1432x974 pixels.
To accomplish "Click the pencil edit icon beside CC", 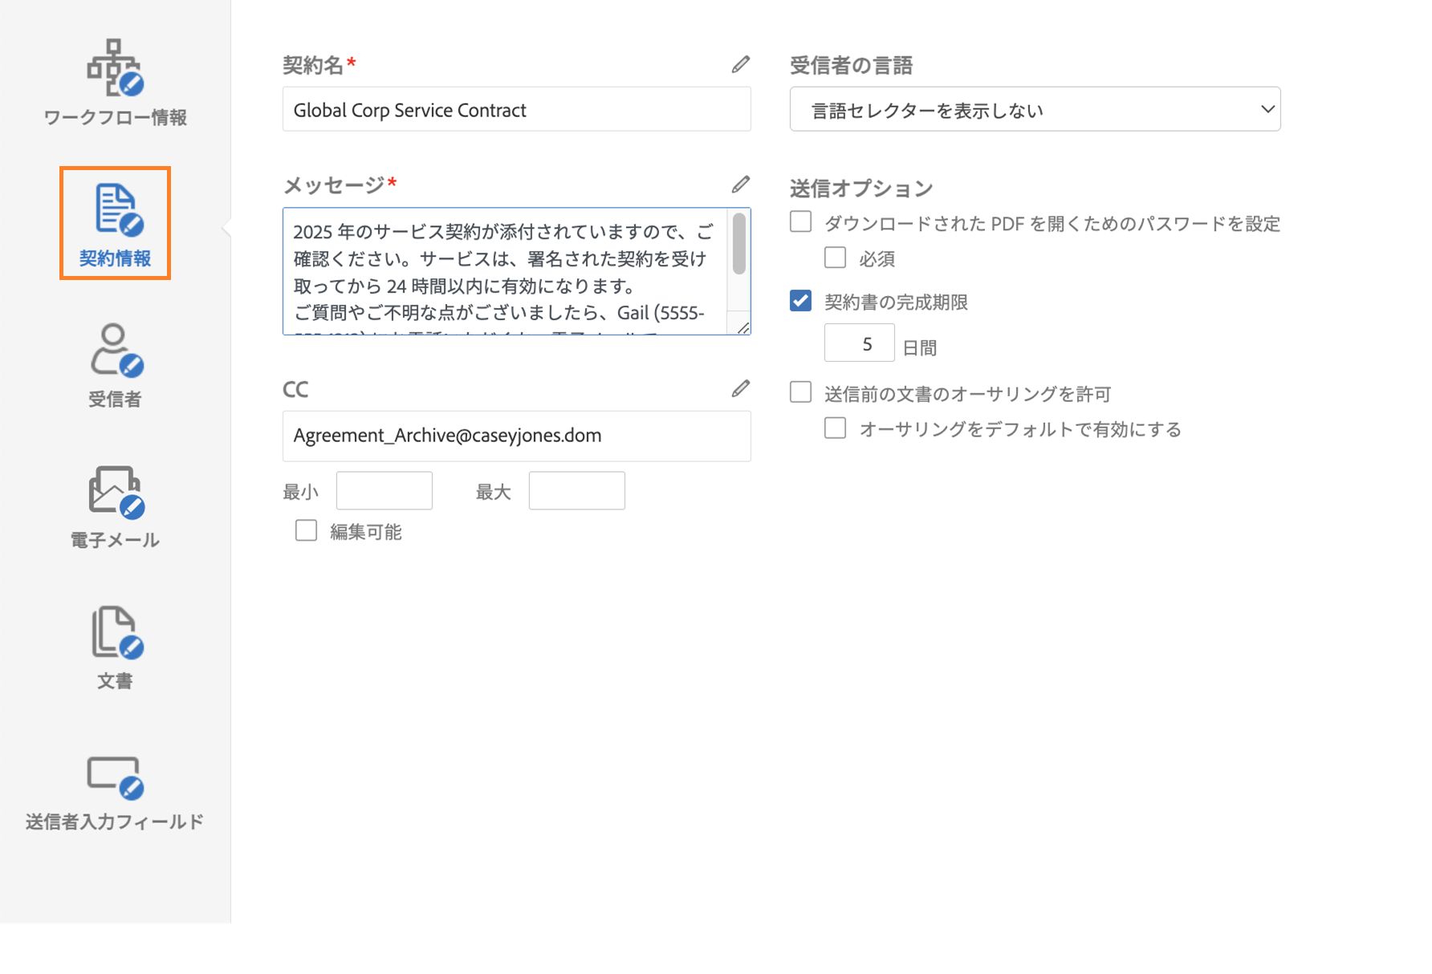I will point(741,388).
